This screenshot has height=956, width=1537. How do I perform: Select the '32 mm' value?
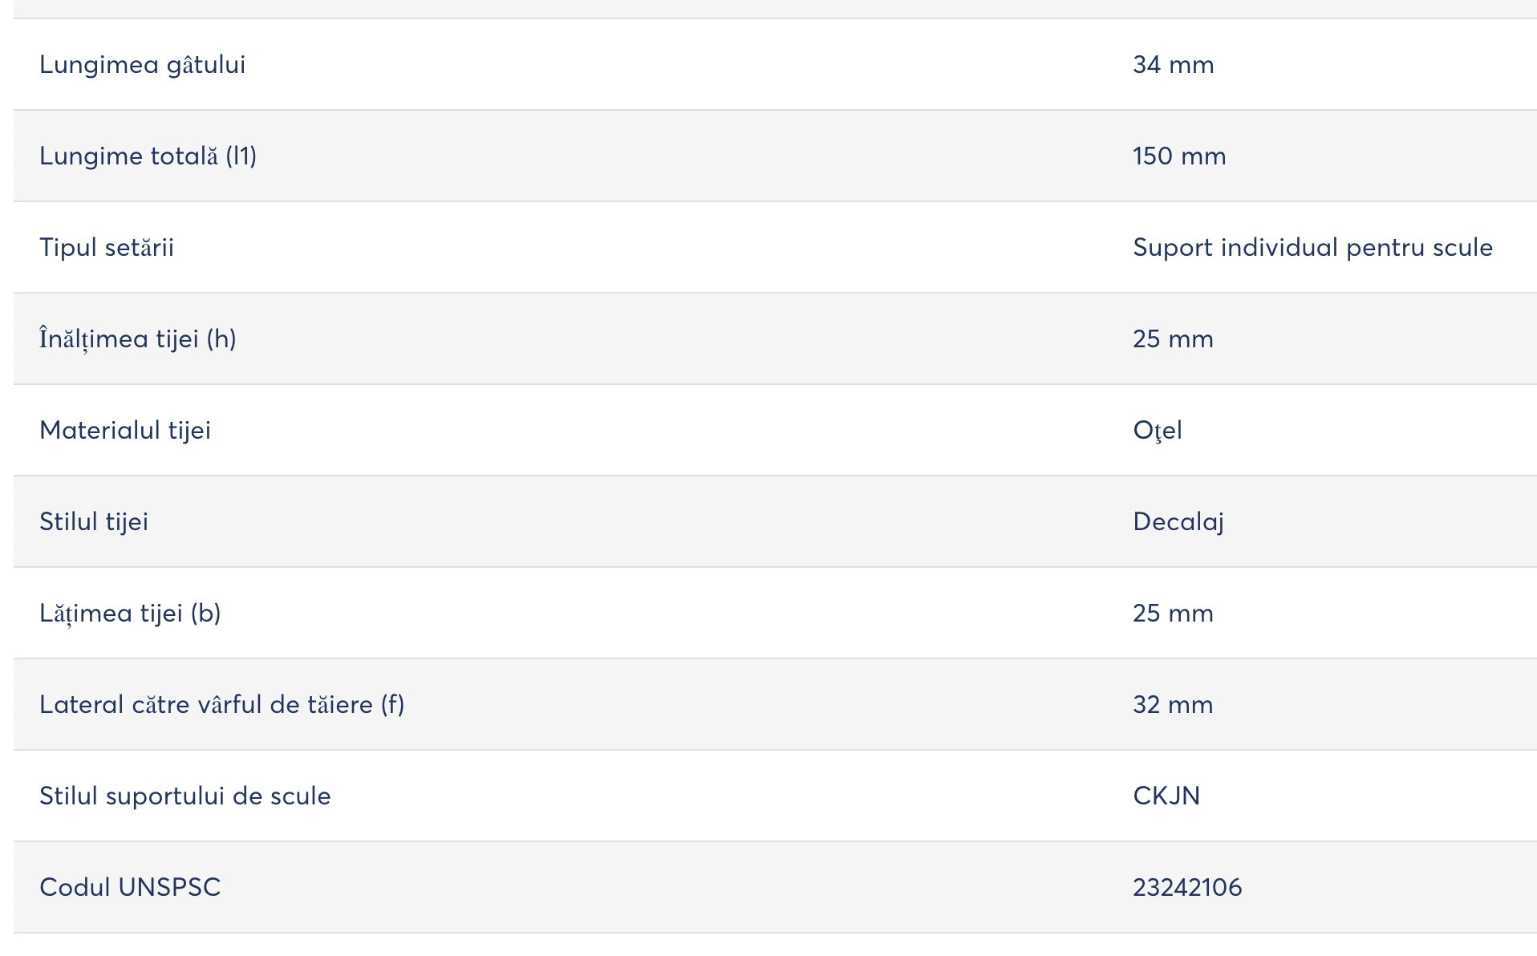[x=1173, y=704]
